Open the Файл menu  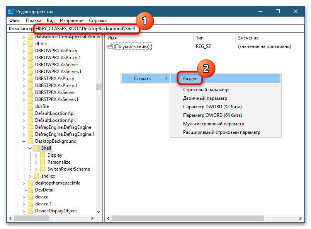coord(15,20)
